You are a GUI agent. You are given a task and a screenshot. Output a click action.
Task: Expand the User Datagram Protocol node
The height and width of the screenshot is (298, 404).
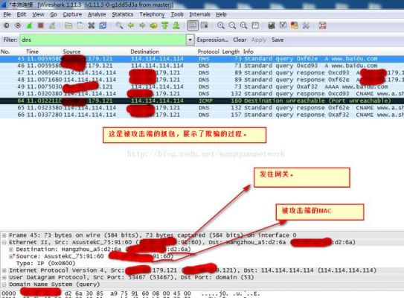click(4, 277)
